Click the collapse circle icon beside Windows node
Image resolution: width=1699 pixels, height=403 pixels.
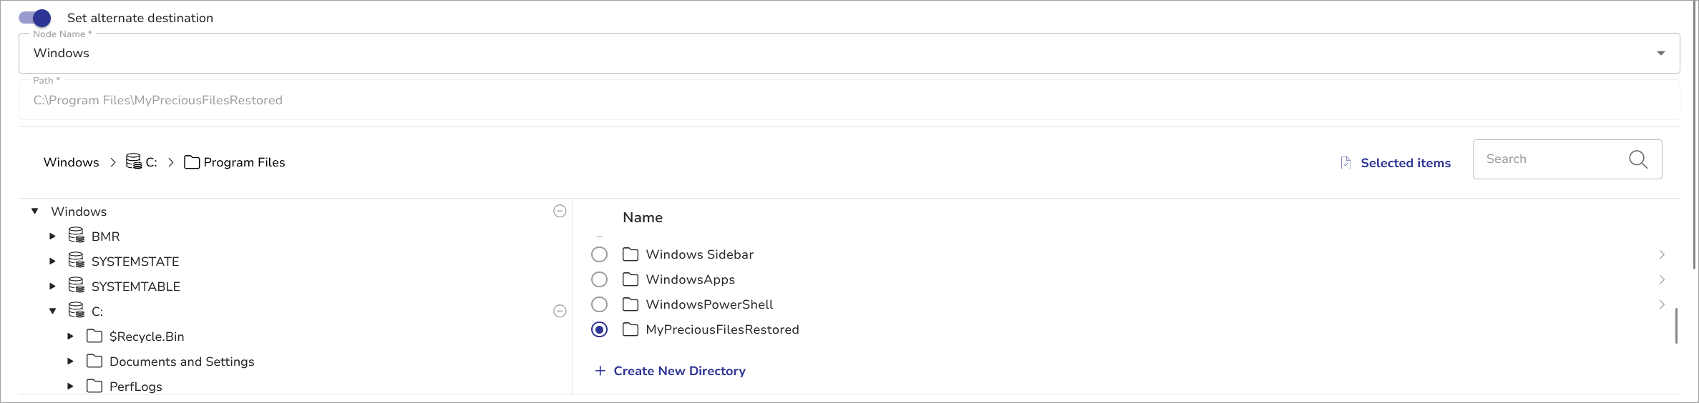click(560, 211)
